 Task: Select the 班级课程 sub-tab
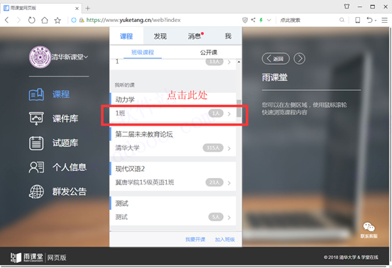click(x=143, y=52)
